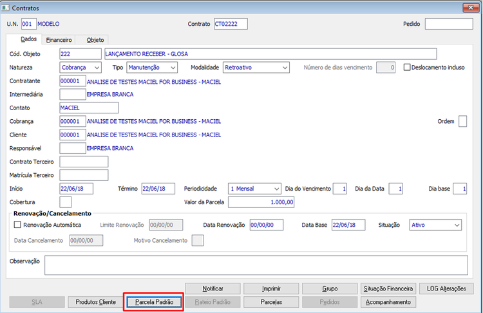This screenshot has width=483, height=313.
Task: Tick the Deslocamento incluso checkbox
Action: (407, 67)
